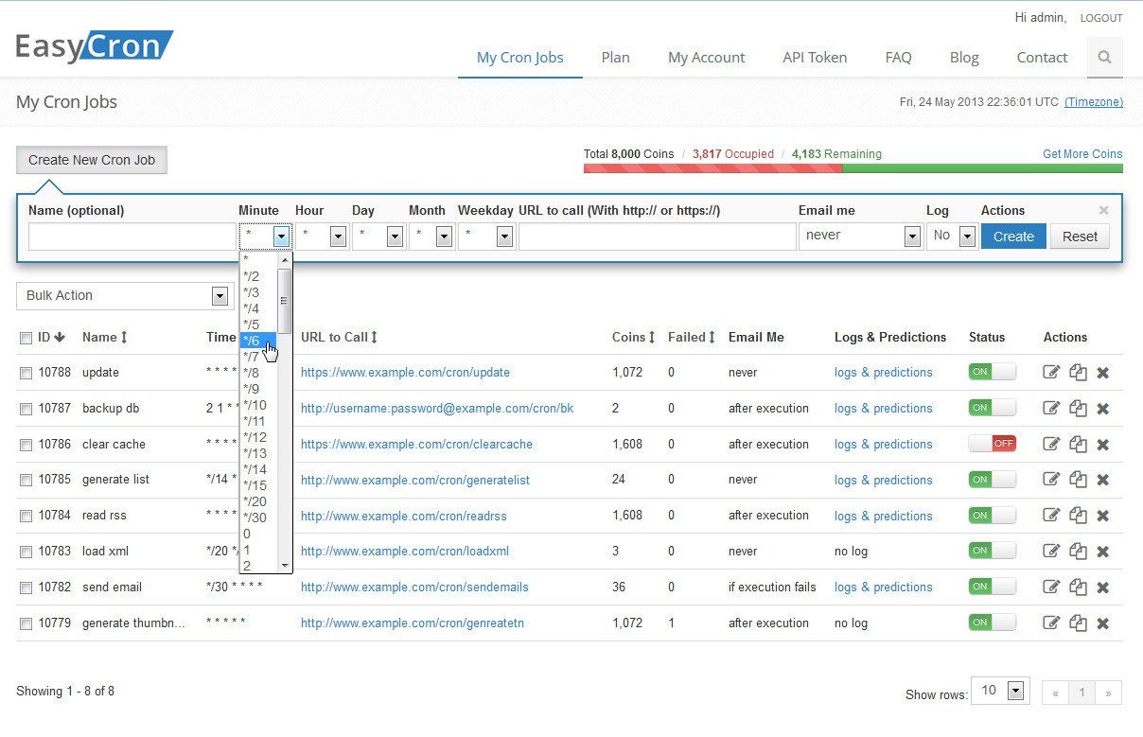Choose */30 from the Minute list
This screenshot has height=737, width=1143.
pos(258,518)
